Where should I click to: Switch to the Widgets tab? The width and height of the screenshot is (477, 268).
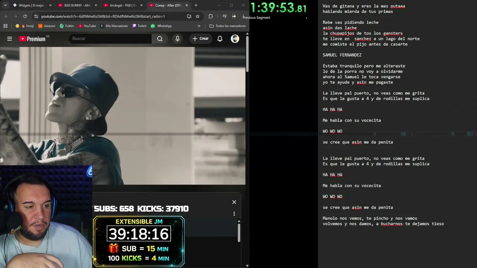[32, 5]
